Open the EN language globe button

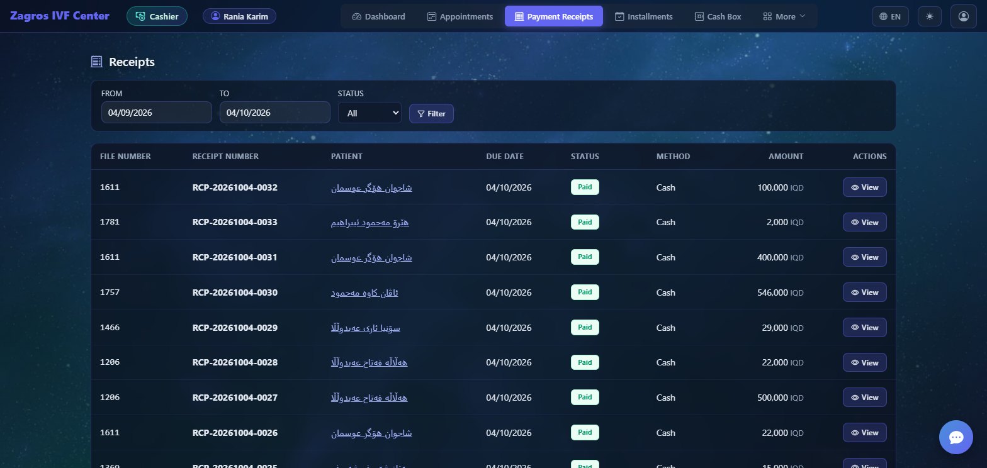click(x=889, y=16)
